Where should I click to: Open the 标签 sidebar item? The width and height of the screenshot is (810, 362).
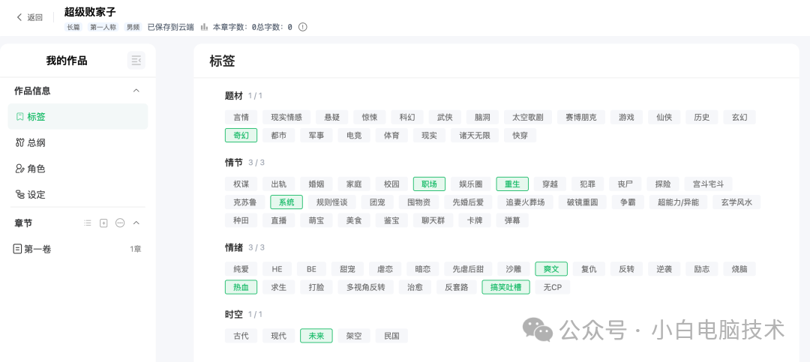[x=77, y=117]
